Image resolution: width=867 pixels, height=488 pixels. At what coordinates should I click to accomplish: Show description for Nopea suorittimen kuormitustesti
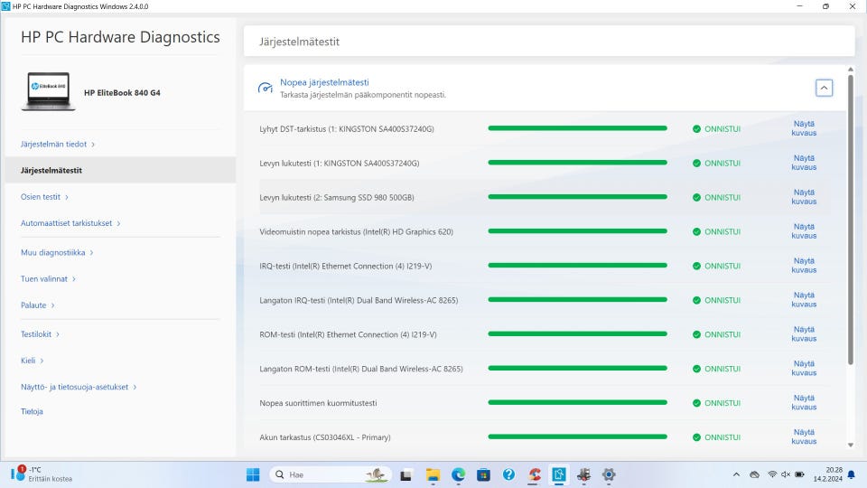(x=804, y=403)
